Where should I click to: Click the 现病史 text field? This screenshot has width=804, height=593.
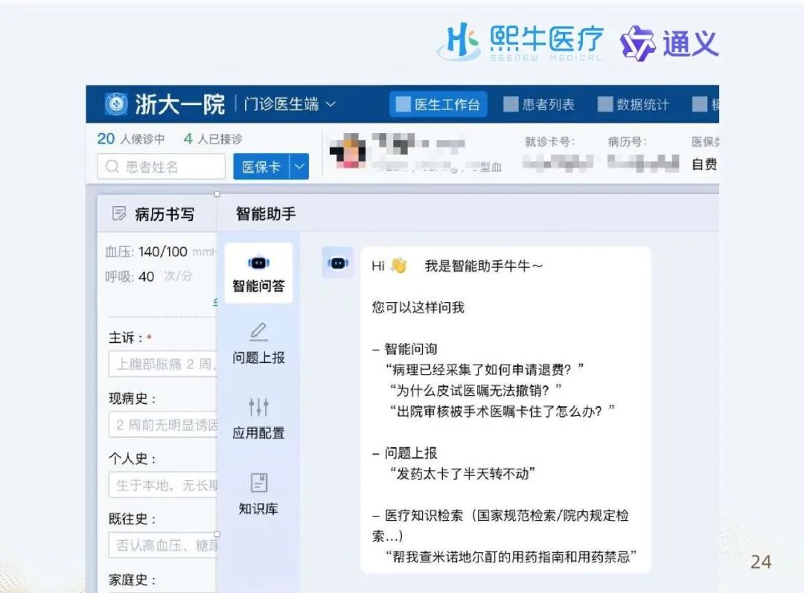163,425
